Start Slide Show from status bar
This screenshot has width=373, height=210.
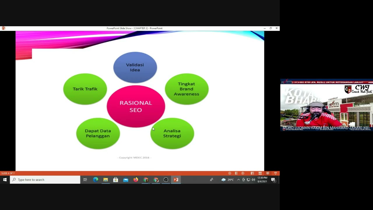[x=275, y=173]
